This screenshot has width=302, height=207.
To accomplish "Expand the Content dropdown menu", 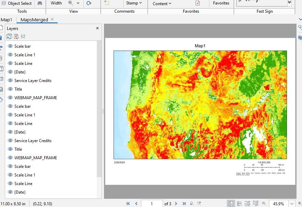I will pyautogui.click(x=162, y=3).
